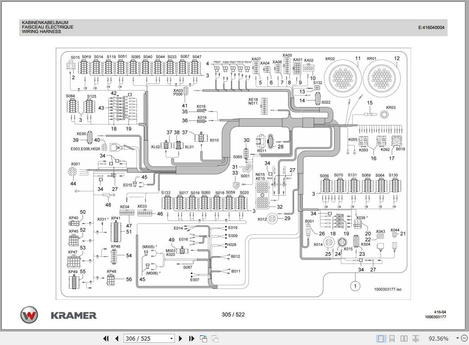Switch to continuous scrolling page layout

392,339
